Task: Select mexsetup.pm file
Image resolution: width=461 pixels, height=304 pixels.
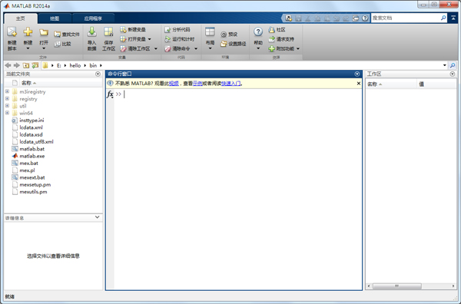Action: [x=35, y=184]
